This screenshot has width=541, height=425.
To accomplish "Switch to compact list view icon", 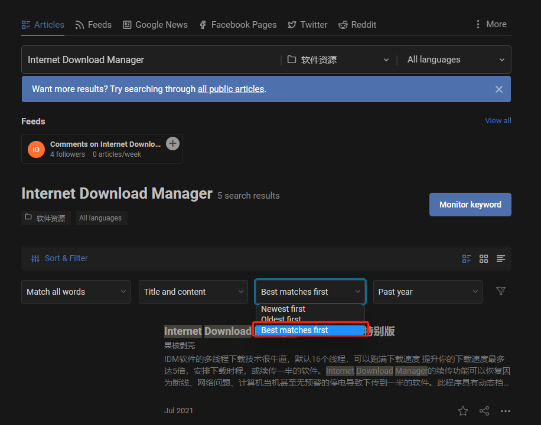I will coord(501,259).
